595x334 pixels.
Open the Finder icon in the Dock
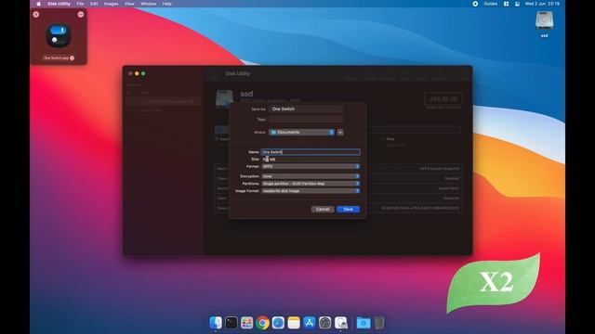click(x=216, y=323)
